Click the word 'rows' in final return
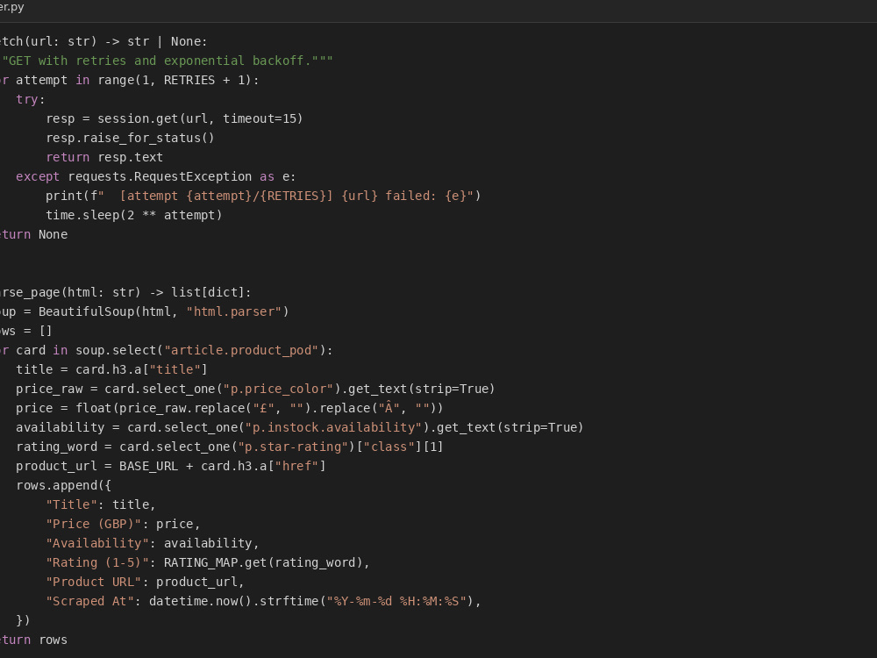 (x=53, y=640)
